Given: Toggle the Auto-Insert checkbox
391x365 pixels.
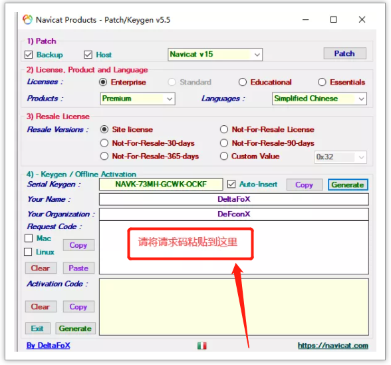Looking at the screenshot, I should click(x=231, y=184).
